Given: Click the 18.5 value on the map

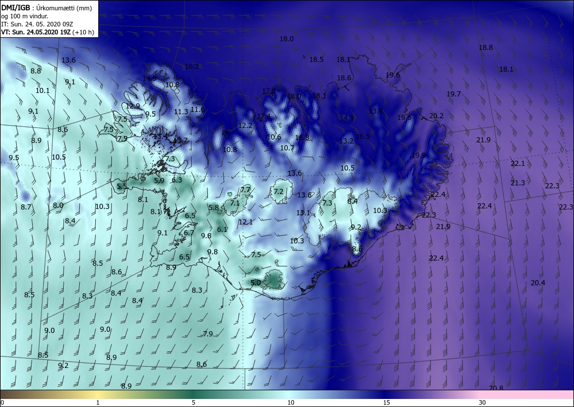Looking at the screenshot, I should coord(317,59).
